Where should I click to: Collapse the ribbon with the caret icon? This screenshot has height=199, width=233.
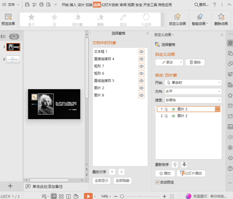click(x=230, y=5)
